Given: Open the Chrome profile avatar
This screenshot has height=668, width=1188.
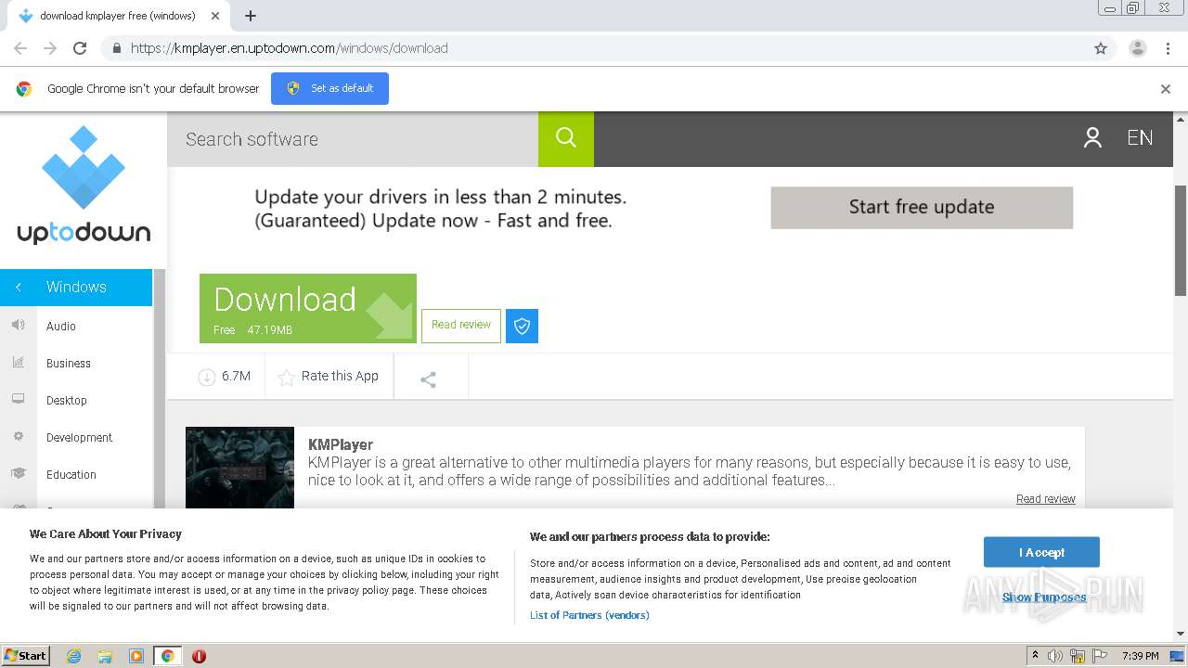Looking at the screenshot, I should pos(1137,48).
